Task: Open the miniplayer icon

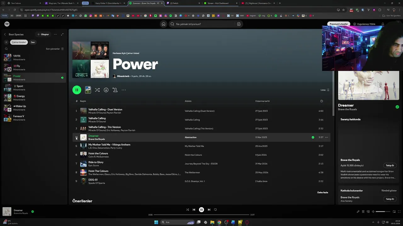Action: click(394, 212)
